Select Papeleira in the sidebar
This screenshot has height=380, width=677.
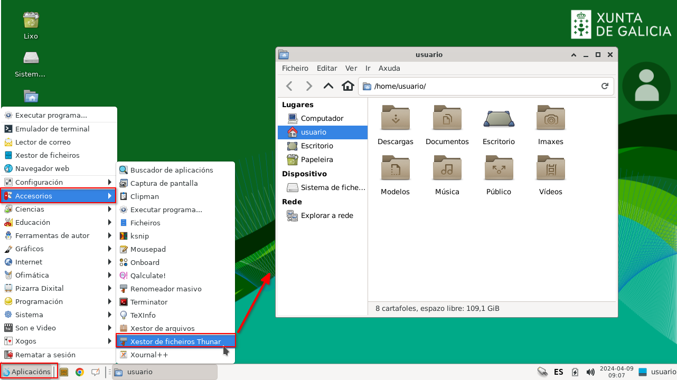(x=317, y=159)
